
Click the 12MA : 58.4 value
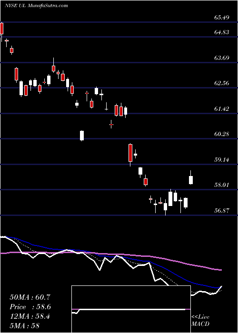coord(30,316)
